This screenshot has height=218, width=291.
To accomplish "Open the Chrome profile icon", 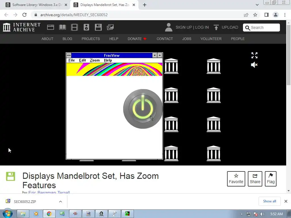I will pyautogui.click(x=276, y=15).
